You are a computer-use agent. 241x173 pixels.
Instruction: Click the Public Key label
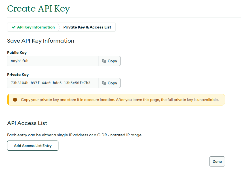pyautogui.click(x=17, y=52)
